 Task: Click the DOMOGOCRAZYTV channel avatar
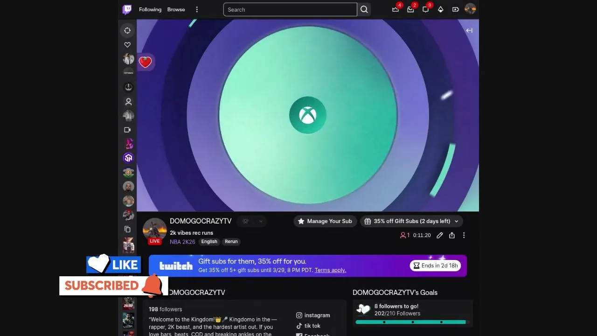[x=155, y=230]
